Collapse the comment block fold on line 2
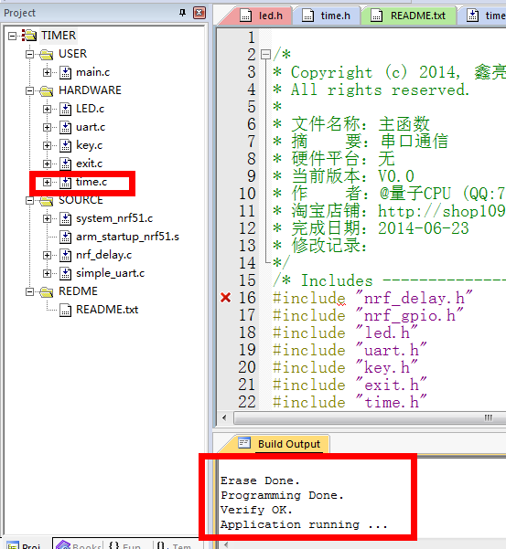Viewport: 506px width, 549px height. [x=266, y=54]
